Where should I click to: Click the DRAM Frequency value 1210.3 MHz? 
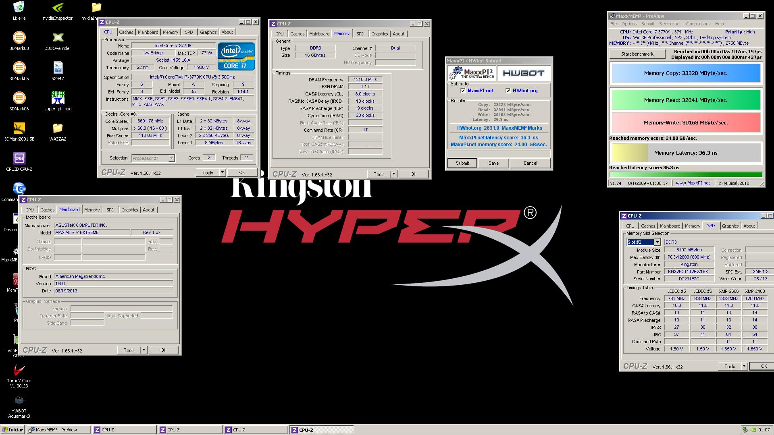[365, 79]
